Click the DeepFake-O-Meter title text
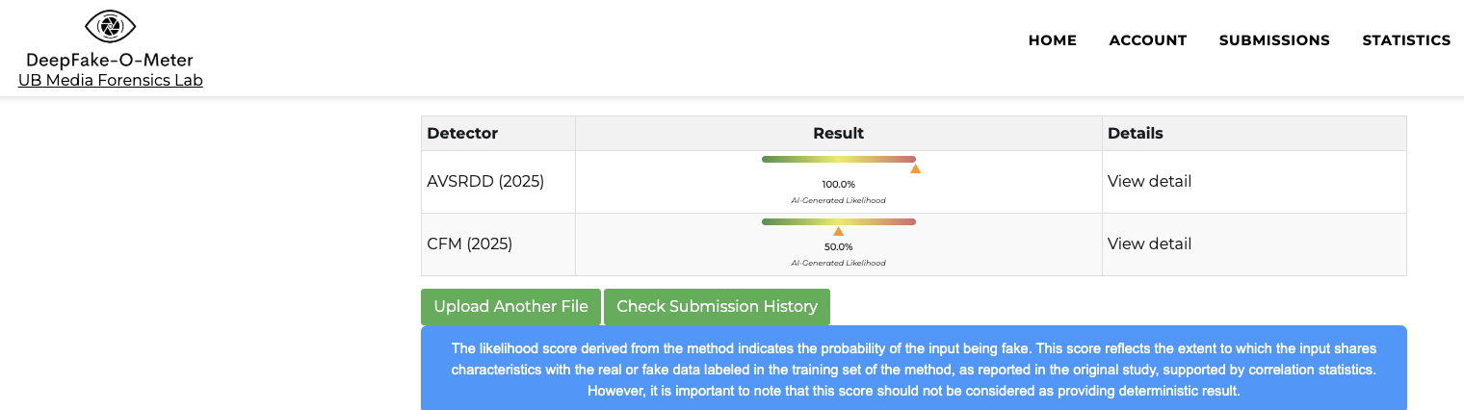The height and width of the screenshot is (410, 1464). point(110,60)
